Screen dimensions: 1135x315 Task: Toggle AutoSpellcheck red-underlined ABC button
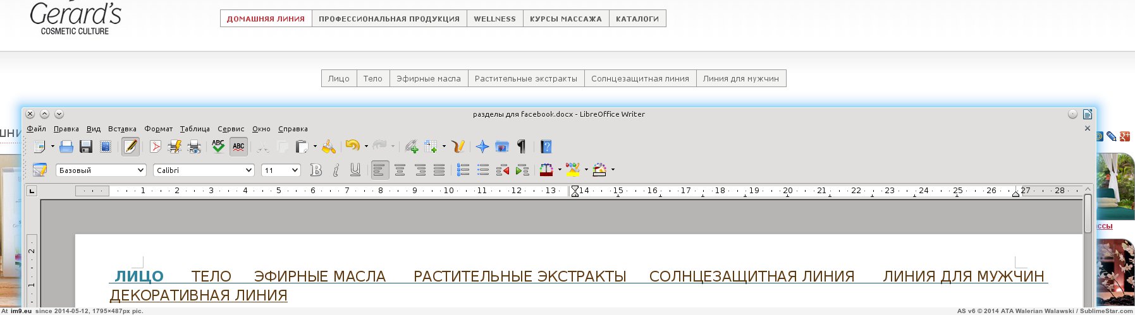[x=238, y=147]
